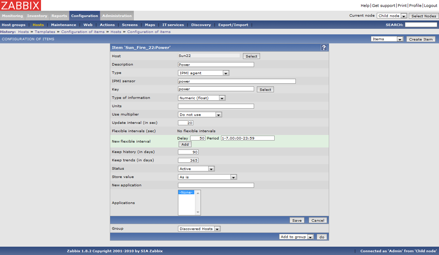Click Select button next to Key field
The image size is (439, 255).
click(265, 90)
